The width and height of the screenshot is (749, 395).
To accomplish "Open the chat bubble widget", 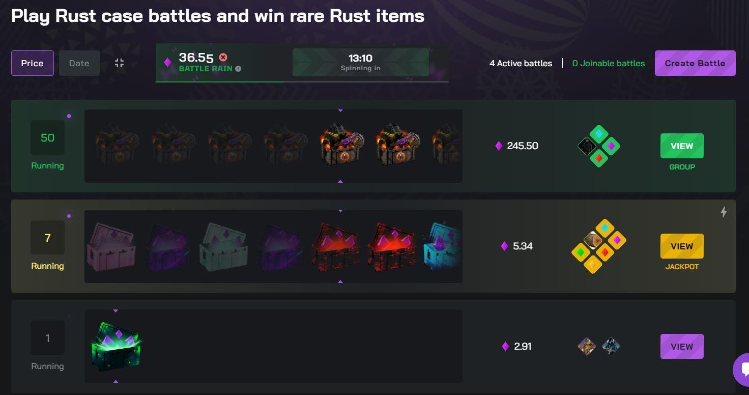I will (x=742, y=369).
